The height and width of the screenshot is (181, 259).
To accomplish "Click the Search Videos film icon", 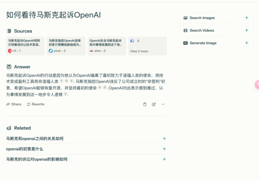I will click(185, 30).
